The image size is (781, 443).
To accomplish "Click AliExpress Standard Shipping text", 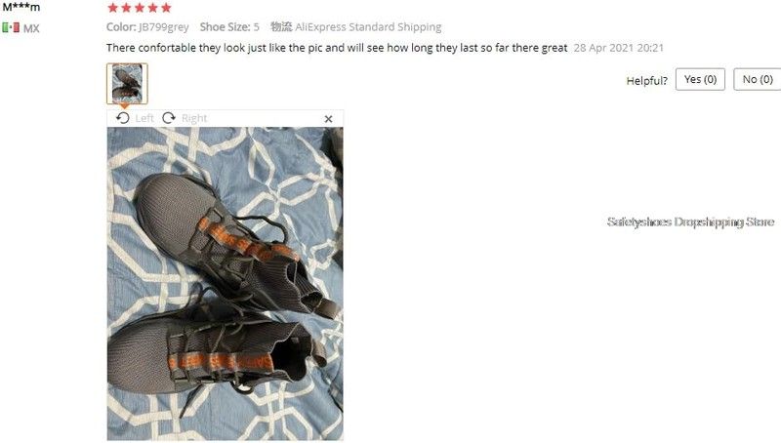I will tap(368, 27).
